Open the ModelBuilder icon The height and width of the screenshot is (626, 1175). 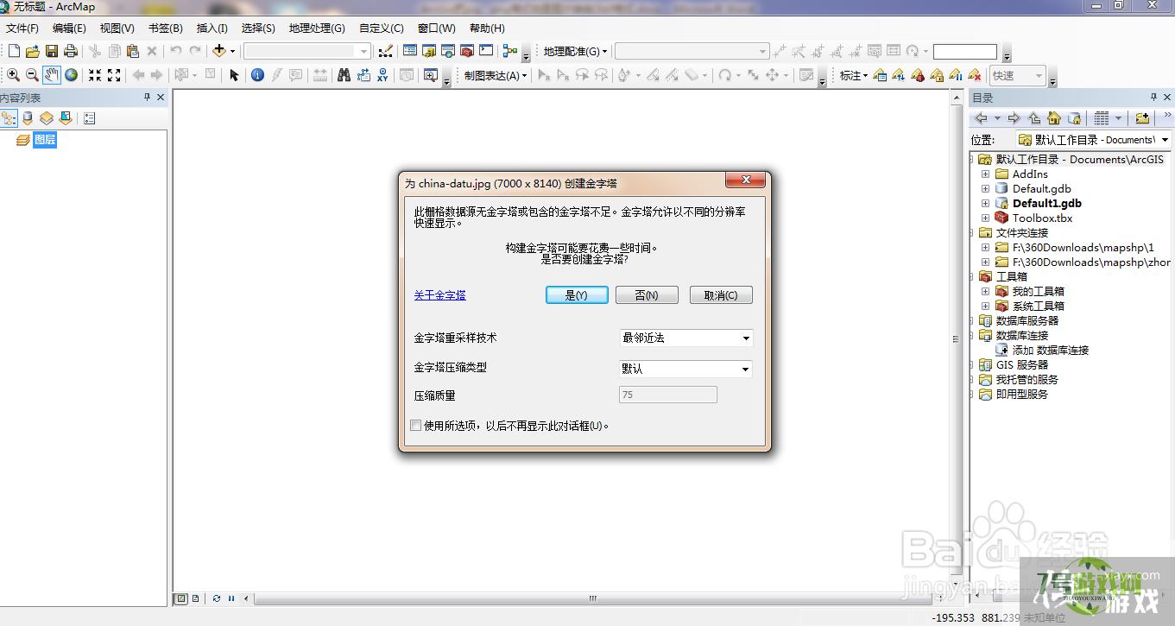510,51
